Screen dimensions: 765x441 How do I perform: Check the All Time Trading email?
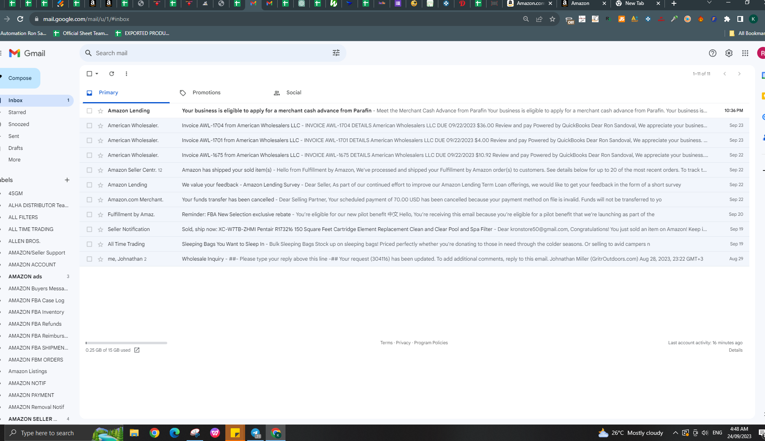click(x=89, y=244)
